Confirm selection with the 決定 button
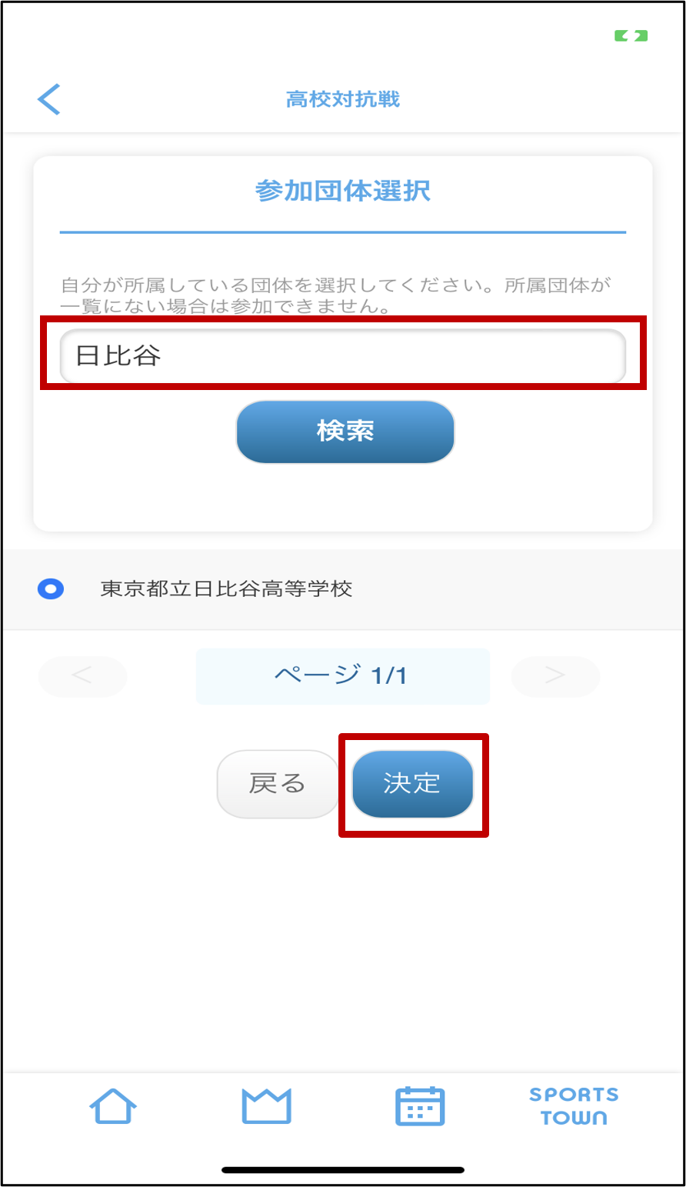 [x=412, y=784]
